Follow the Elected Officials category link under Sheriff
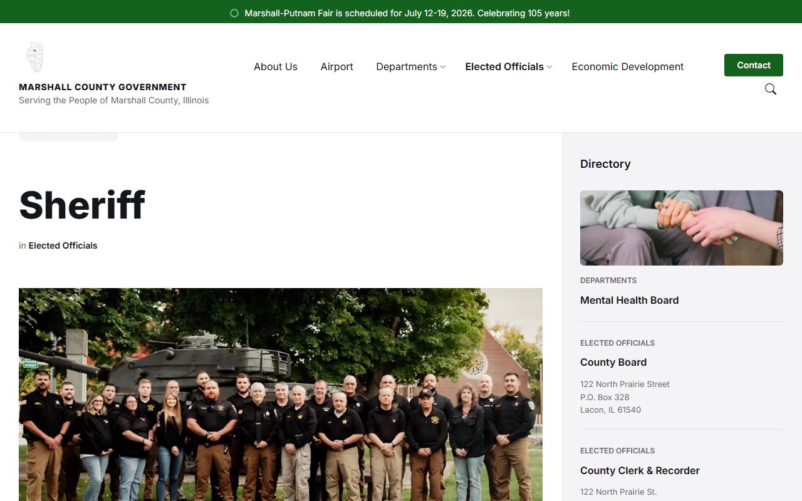 pyautogui.click(x=63, y=245)
